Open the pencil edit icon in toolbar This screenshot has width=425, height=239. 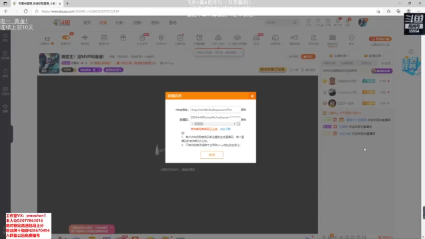tap(313, 38)
